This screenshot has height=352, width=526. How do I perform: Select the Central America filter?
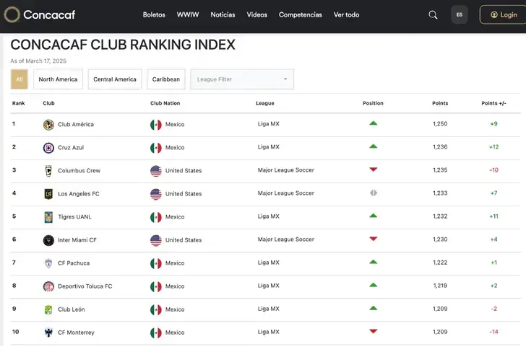pos(115,79)
